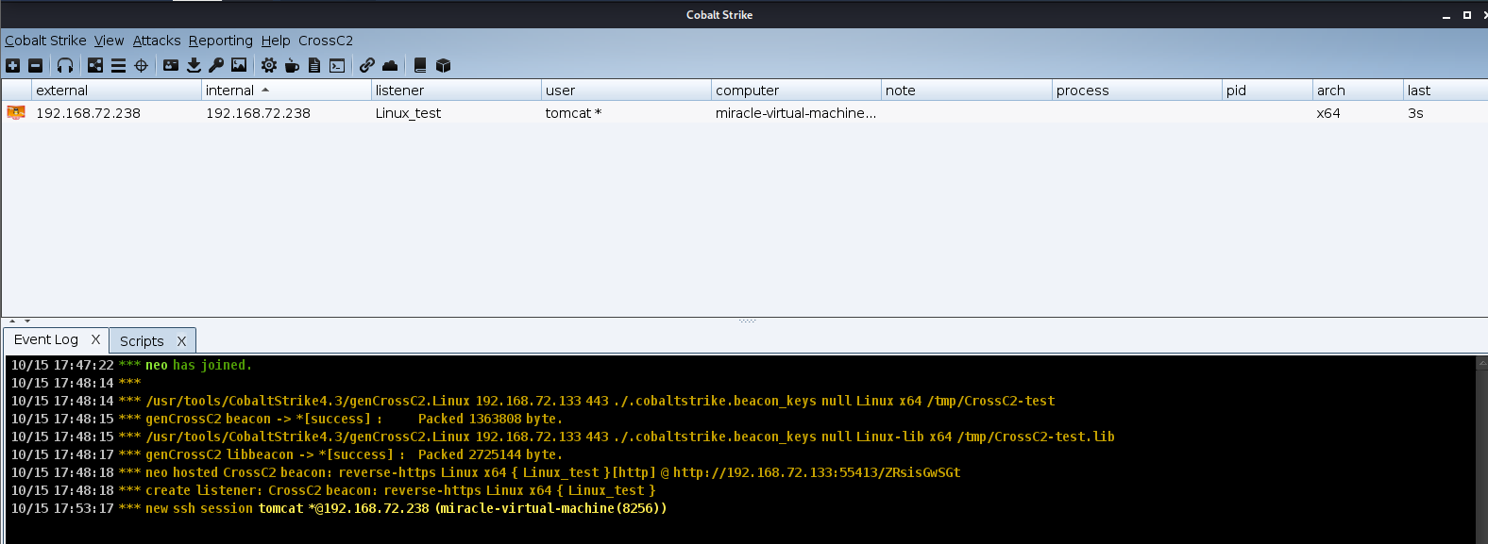The width and height of the screenshot is (1488, 544).
Task: Maximize the Cobalt Strike window
Action: (1466, 15)
